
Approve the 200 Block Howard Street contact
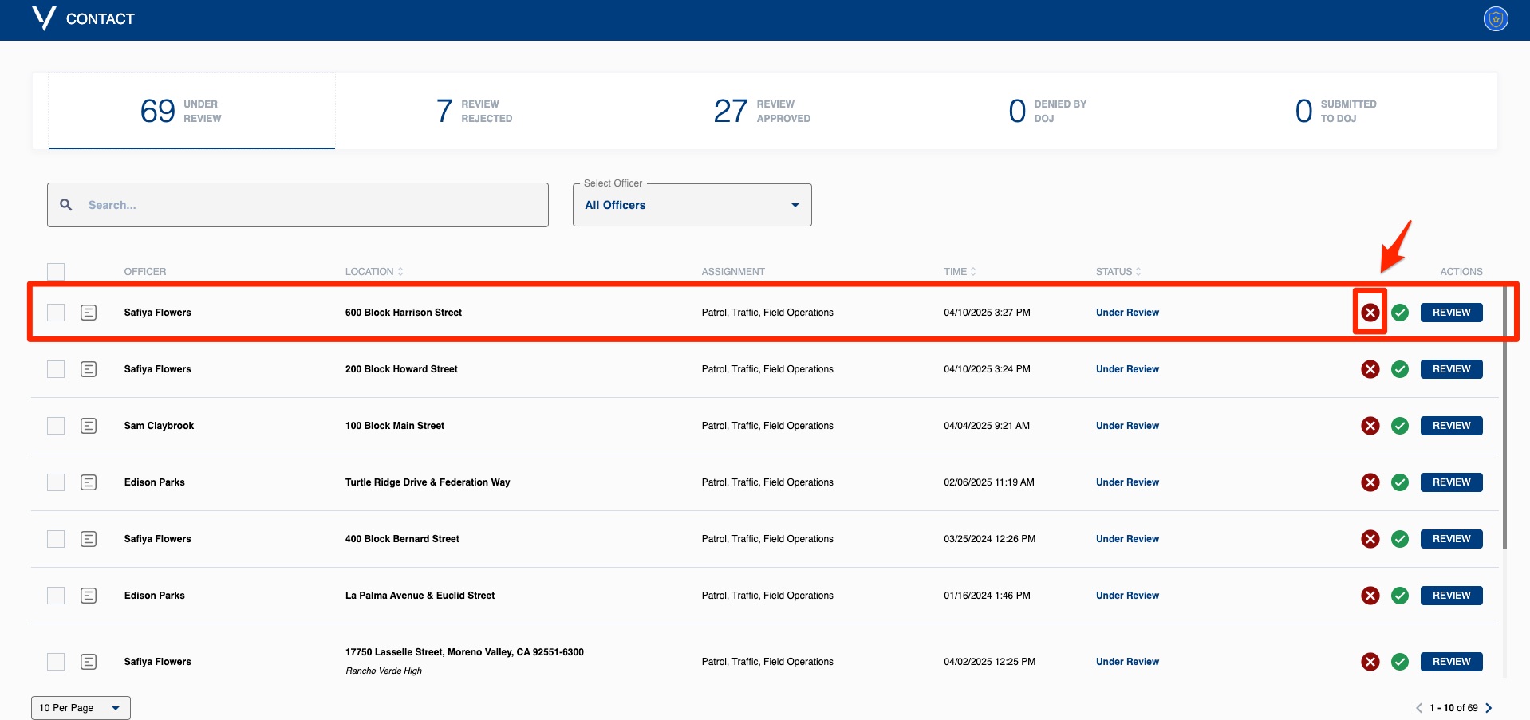coord(1399,369)
